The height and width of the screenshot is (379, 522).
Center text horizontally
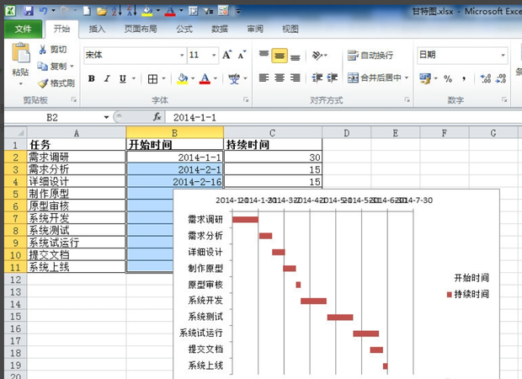(x=280, y=78)
